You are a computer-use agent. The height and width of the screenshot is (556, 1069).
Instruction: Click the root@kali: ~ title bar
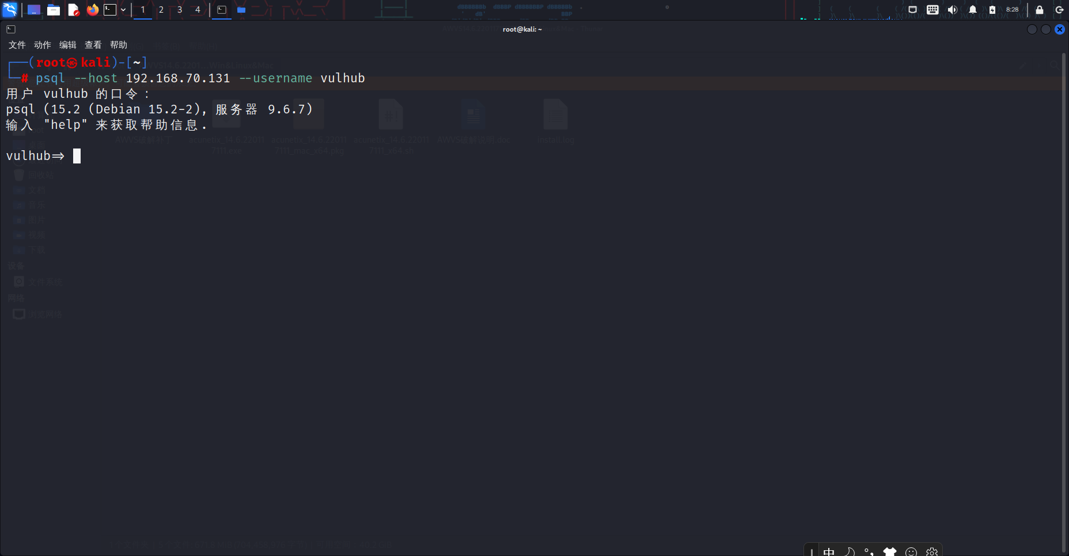pyautogui.click(x=522, y=29)
